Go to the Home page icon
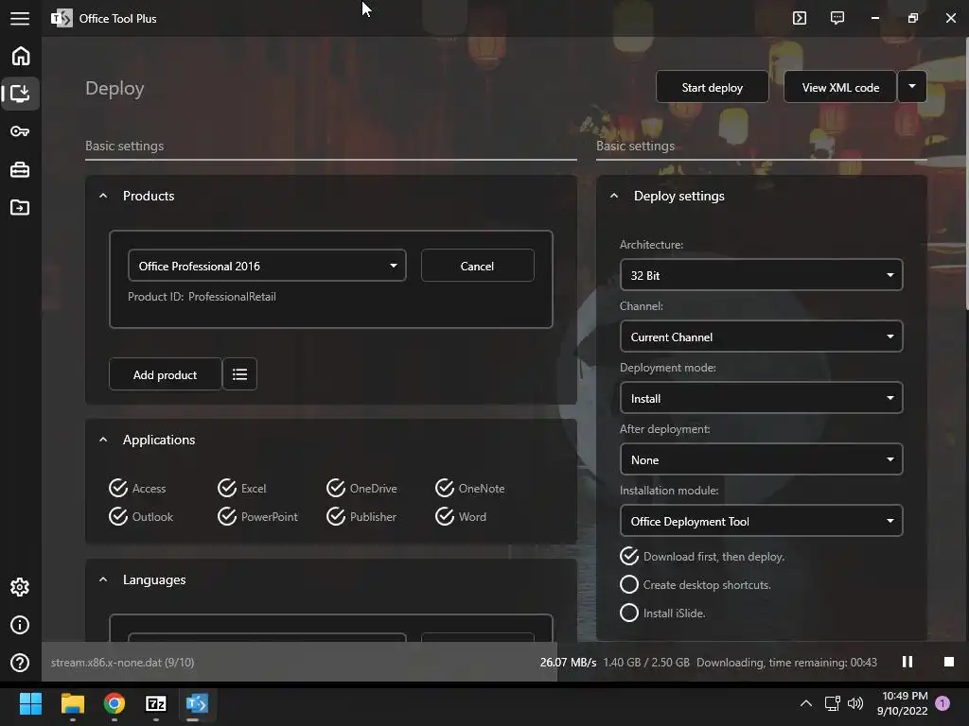 point(21,56)
